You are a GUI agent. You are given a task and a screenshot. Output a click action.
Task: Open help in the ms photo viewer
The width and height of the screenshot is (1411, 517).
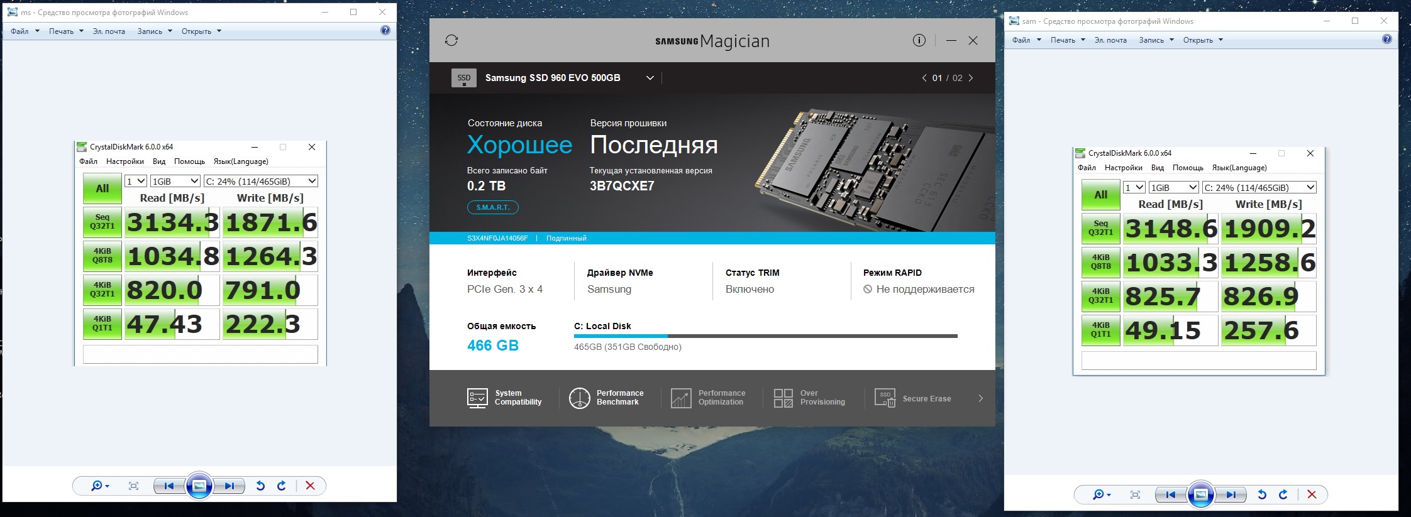pyautogui.click(x=385, y=30)
